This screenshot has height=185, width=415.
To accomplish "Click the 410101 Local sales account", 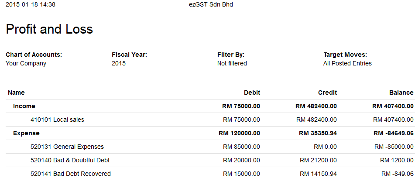I will [57, 120].
